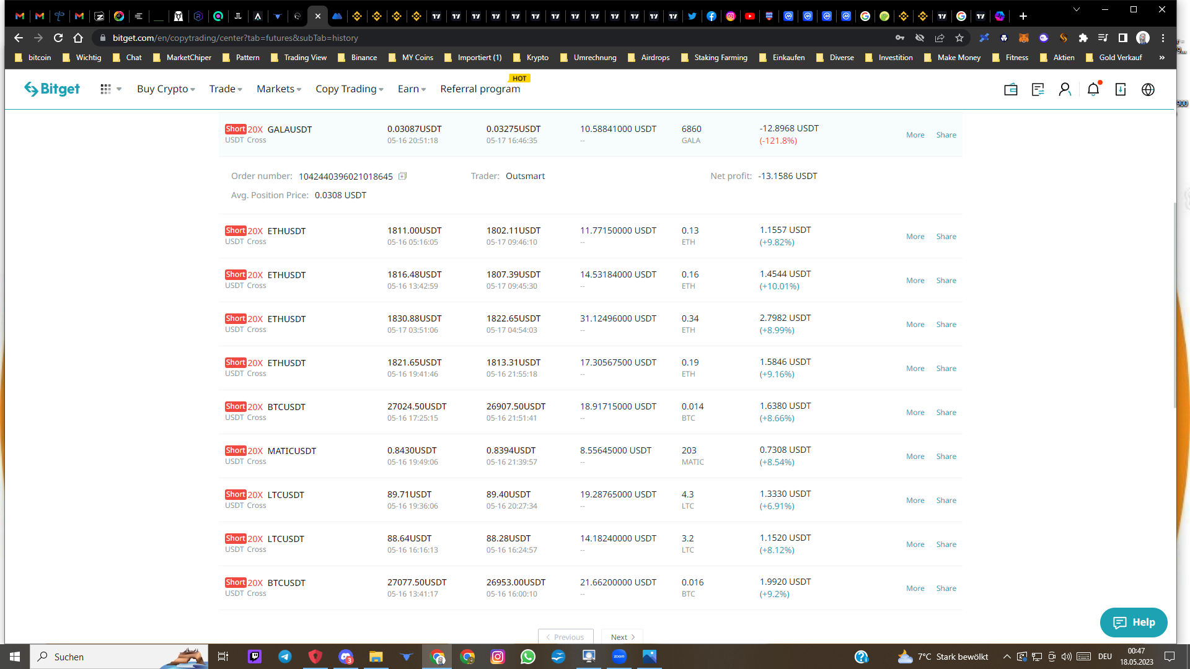Expand the Markets menu
Image resolution: width=1190 pixels, height=669 pixels.
click(x=279, y=89)
